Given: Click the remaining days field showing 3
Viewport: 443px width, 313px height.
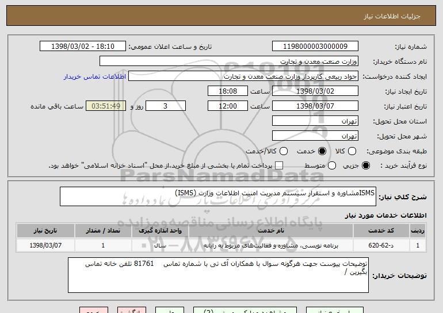Looking at the screenshot, I should (x=166, y=106).
